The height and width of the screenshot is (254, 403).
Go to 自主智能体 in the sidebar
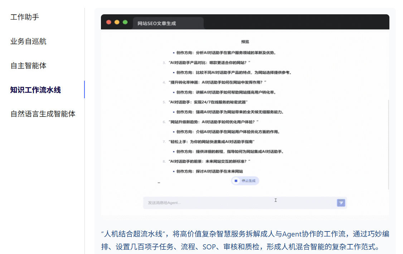click(x=28, y=66)
